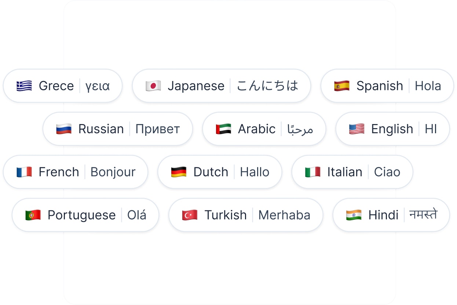Viewport: 457px width, 305px height.
Task: Click the French flag icon
Action: pyautogui.click(x=24, y=172)
